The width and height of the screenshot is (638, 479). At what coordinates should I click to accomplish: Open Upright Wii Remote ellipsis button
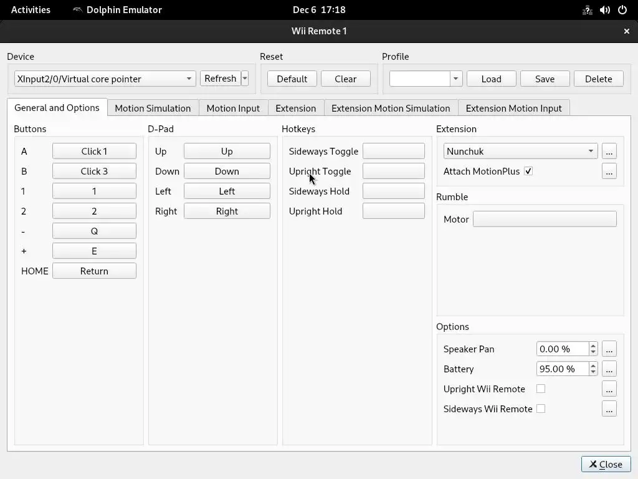tap(609, 389)
